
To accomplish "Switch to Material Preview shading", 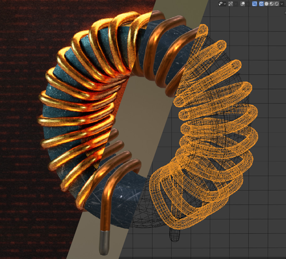I will point(272,4).
